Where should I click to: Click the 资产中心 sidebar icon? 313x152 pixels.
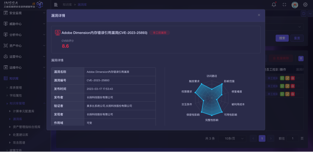(x=6, y=46)
